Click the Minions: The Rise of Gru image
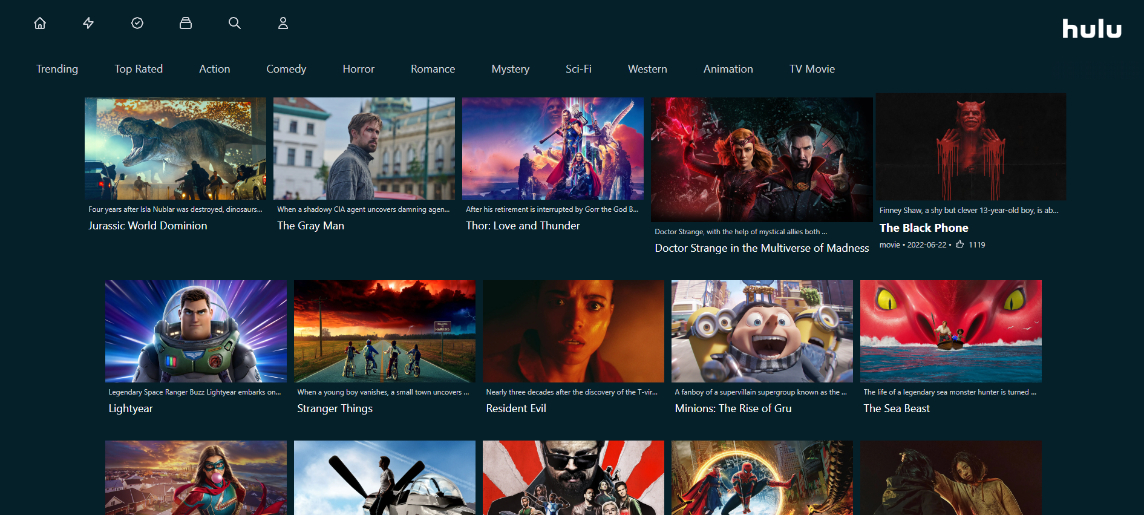1144x515 pixels. 762,331
